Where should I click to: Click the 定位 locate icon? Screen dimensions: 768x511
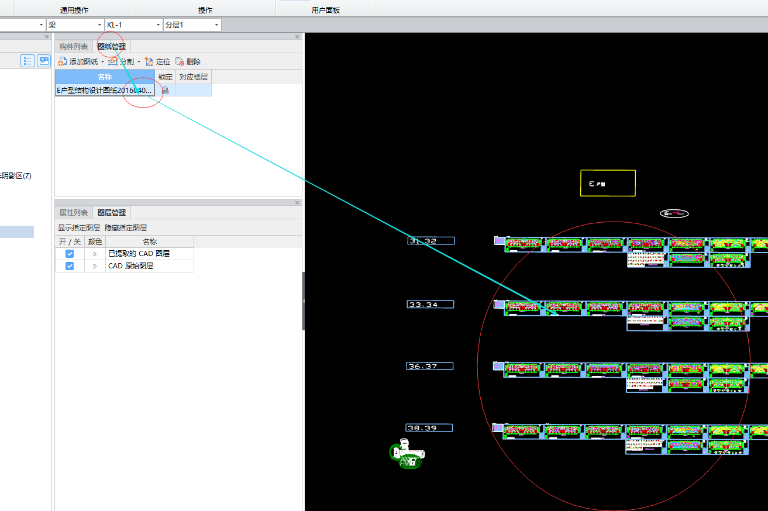point(149,61)
